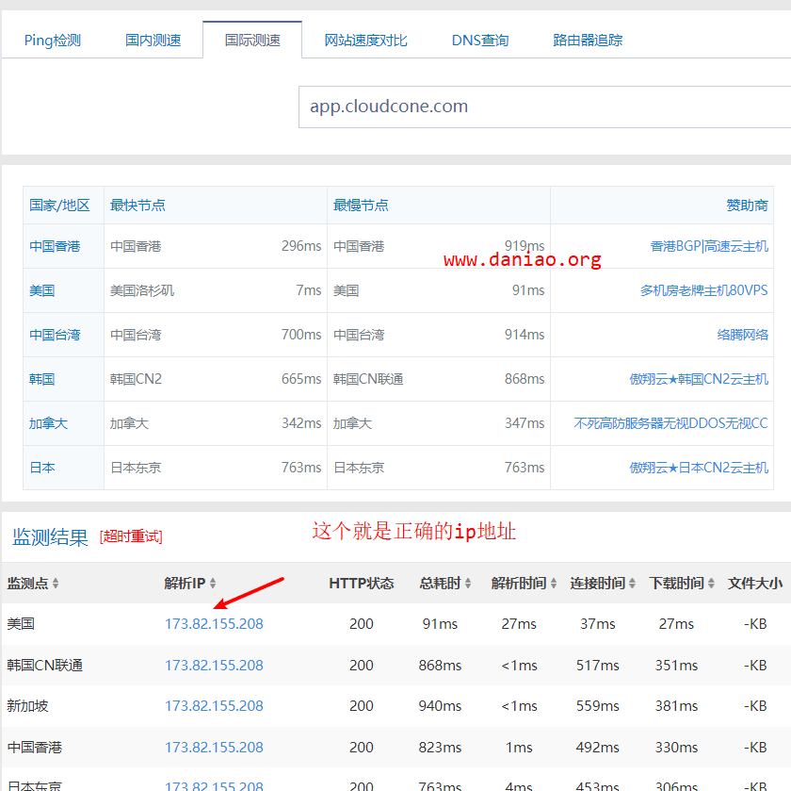Switch to the 国内测速 tab
This screenshot has height=791, width=791.
click(x=153, y=40)
